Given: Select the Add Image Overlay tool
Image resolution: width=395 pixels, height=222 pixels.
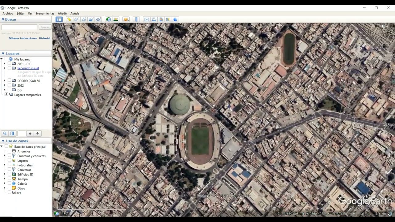Looking at the screenshot, I should [91, 19].
